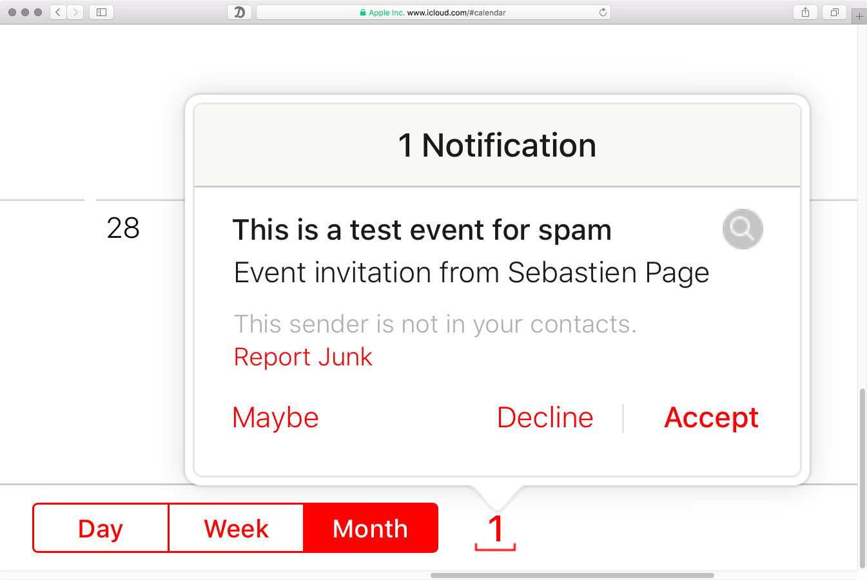Open the notifications badge showing 1

click(x=495, y=528)
